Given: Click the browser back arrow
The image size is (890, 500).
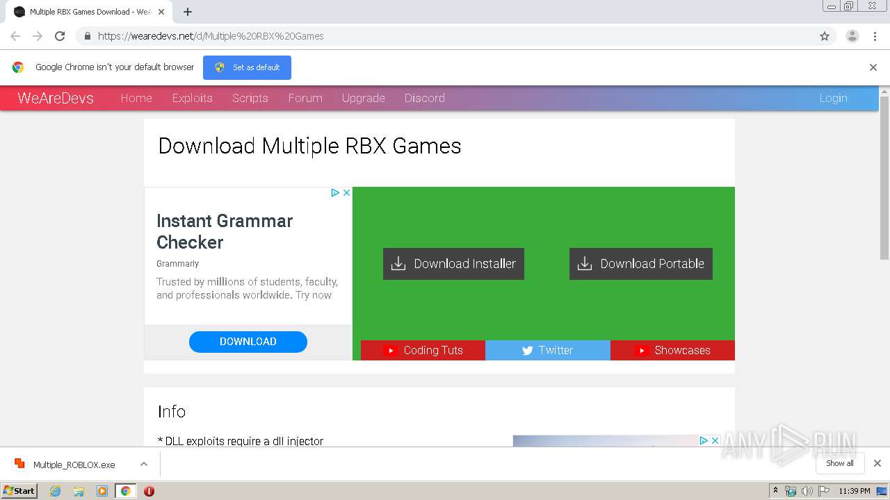Looking at the screenshot, I should [x=15, y=36].
